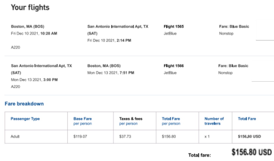274x161 pixels.
Task: Click the "Number of travelers" column header
Action: [214, 121]
